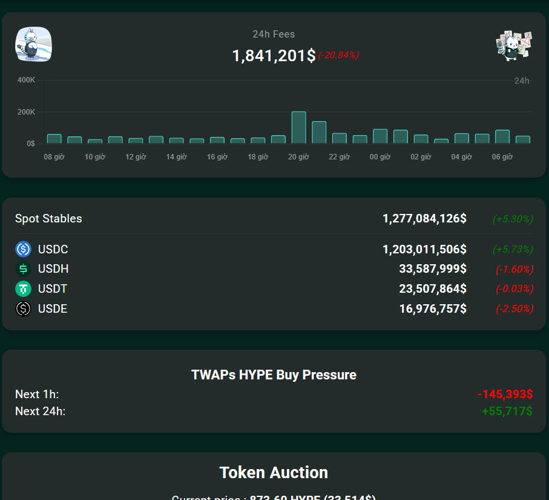
Task: Click the green USDH token icon
Action: click(x=24, y=269)
